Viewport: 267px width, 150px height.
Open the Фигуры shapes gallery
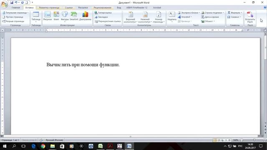[x=65, y=16]
